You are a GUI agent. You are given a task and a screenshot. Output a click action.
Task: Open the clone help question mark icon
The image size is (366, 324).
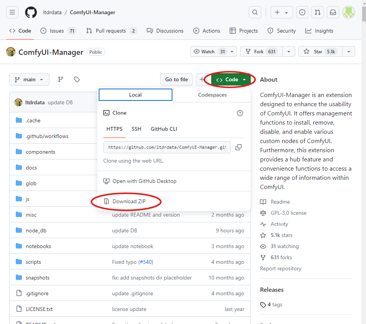[240, 113]
